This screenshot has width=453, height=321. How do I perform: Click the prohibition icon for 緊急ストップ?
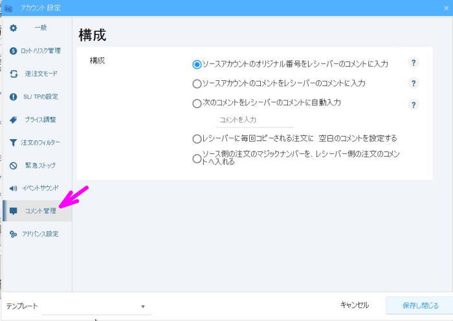14,166
